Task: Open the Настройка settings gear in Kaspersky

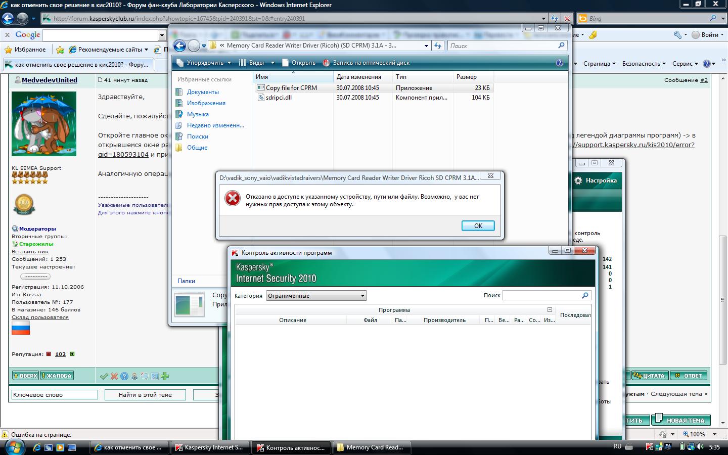Action: pos(596,180)
